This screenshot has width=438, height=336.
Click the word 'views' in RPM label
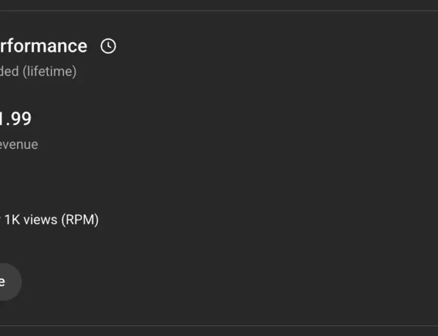coord(41,220)
